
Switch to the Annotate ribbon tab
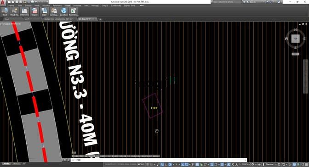(x=77, y=6)
